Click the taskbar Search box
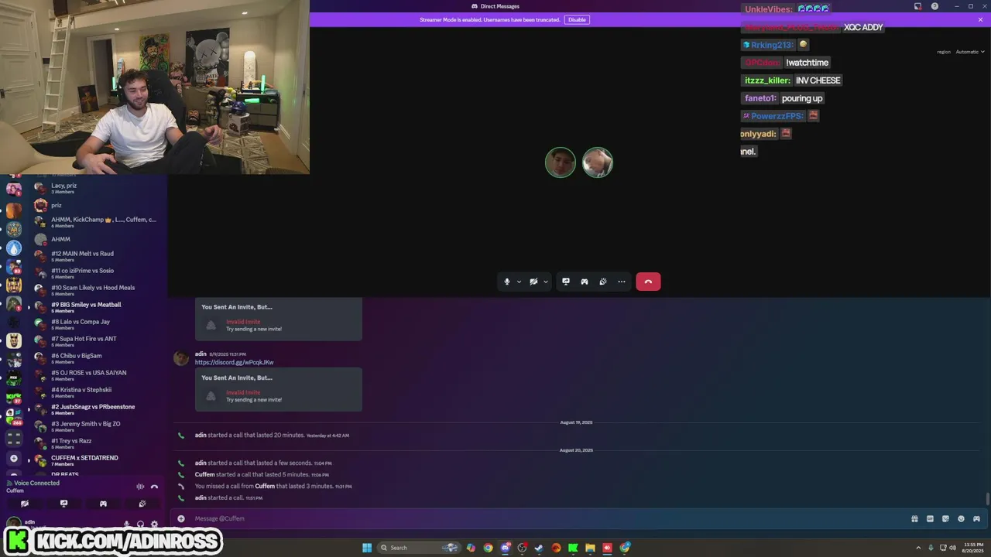This screenshot has width=991, height=557. [x=419, y=548]
